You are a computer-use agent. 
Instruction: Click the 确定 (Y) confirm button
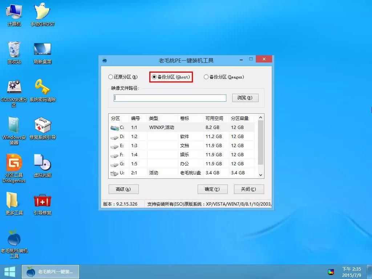click(x=213, y=189)
